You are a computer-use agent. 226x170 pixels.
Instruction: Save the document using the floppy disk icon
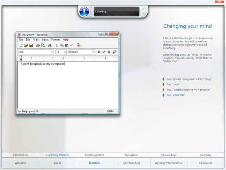tap(31, 45)
